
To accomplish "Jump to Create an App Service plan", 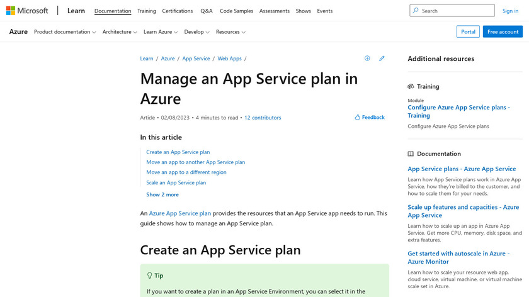I will [178, 152].
